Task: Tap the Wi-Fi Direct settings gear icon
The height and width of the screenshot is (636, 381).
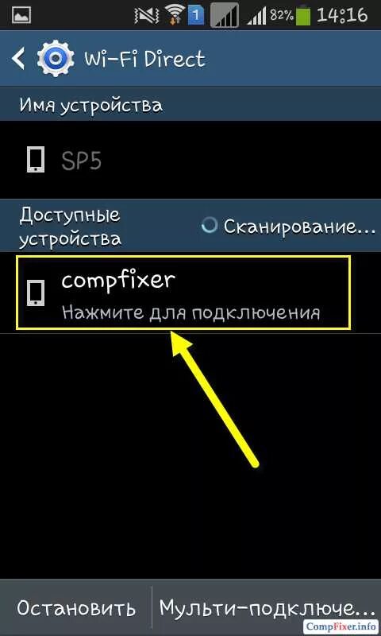Action: coord(56,59)
